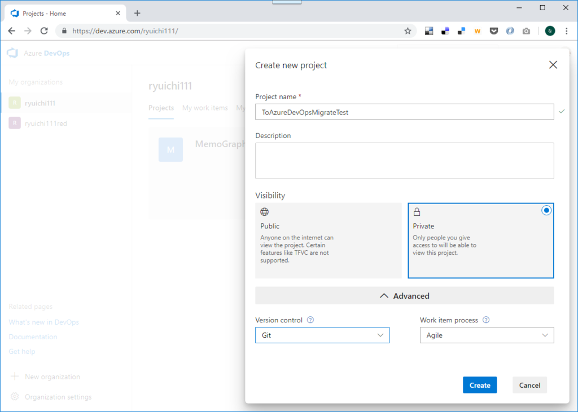578x412 pixels.
Task: Click the MemoGraph project M thumbnail
Action: tap(170, 149)
